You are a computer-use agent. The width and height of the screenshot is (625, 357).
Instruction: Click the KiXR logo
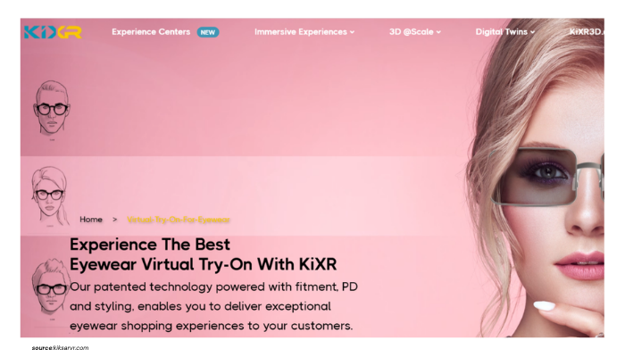click(53, 32)
